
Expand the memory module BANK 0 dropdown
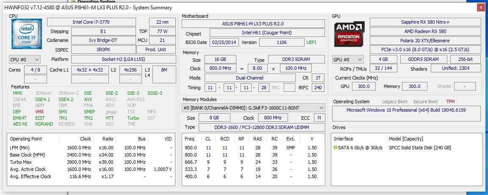(253, 108)
